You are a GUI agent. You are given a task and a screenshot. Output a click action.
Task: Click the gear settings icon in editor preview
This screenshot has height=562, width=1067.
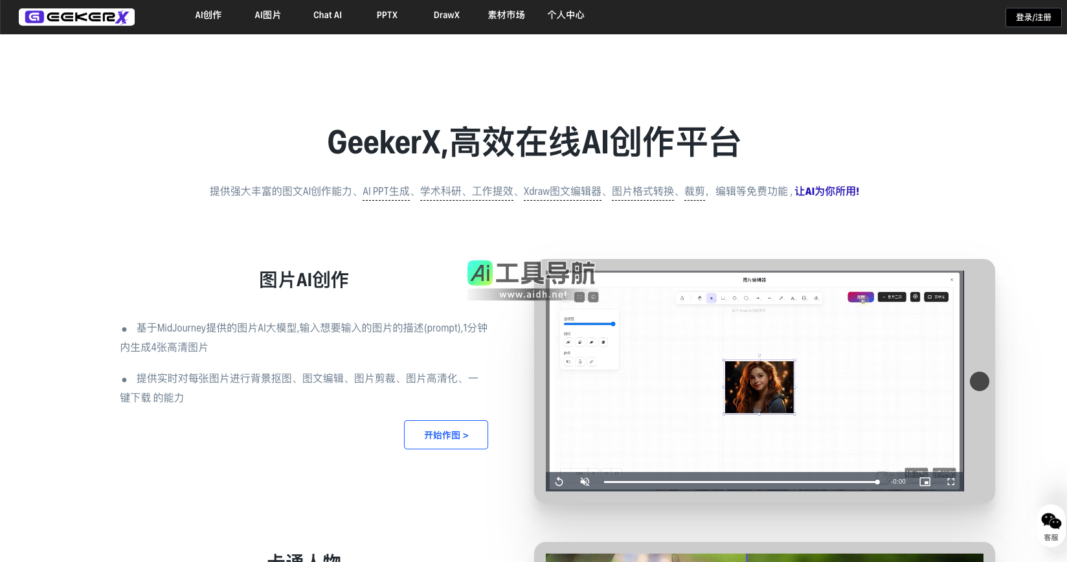[x=915, y=297]
